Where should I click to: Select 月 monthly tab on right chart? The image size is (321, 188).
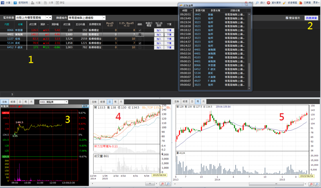pyautogui.click(x=203, y=102)
